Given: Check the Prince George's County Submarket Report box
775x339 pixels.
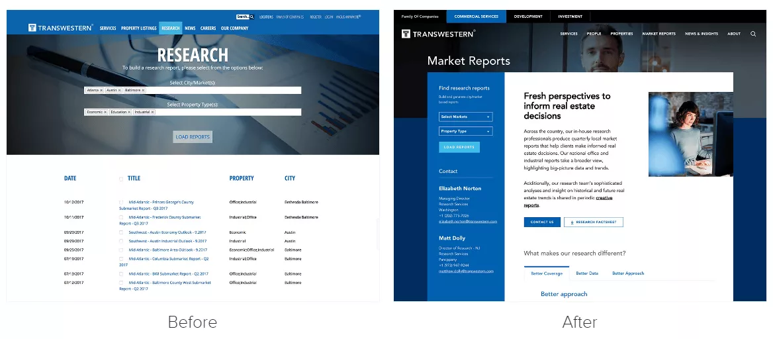Looking at the screenshot, I should click(x=121, y=202).
